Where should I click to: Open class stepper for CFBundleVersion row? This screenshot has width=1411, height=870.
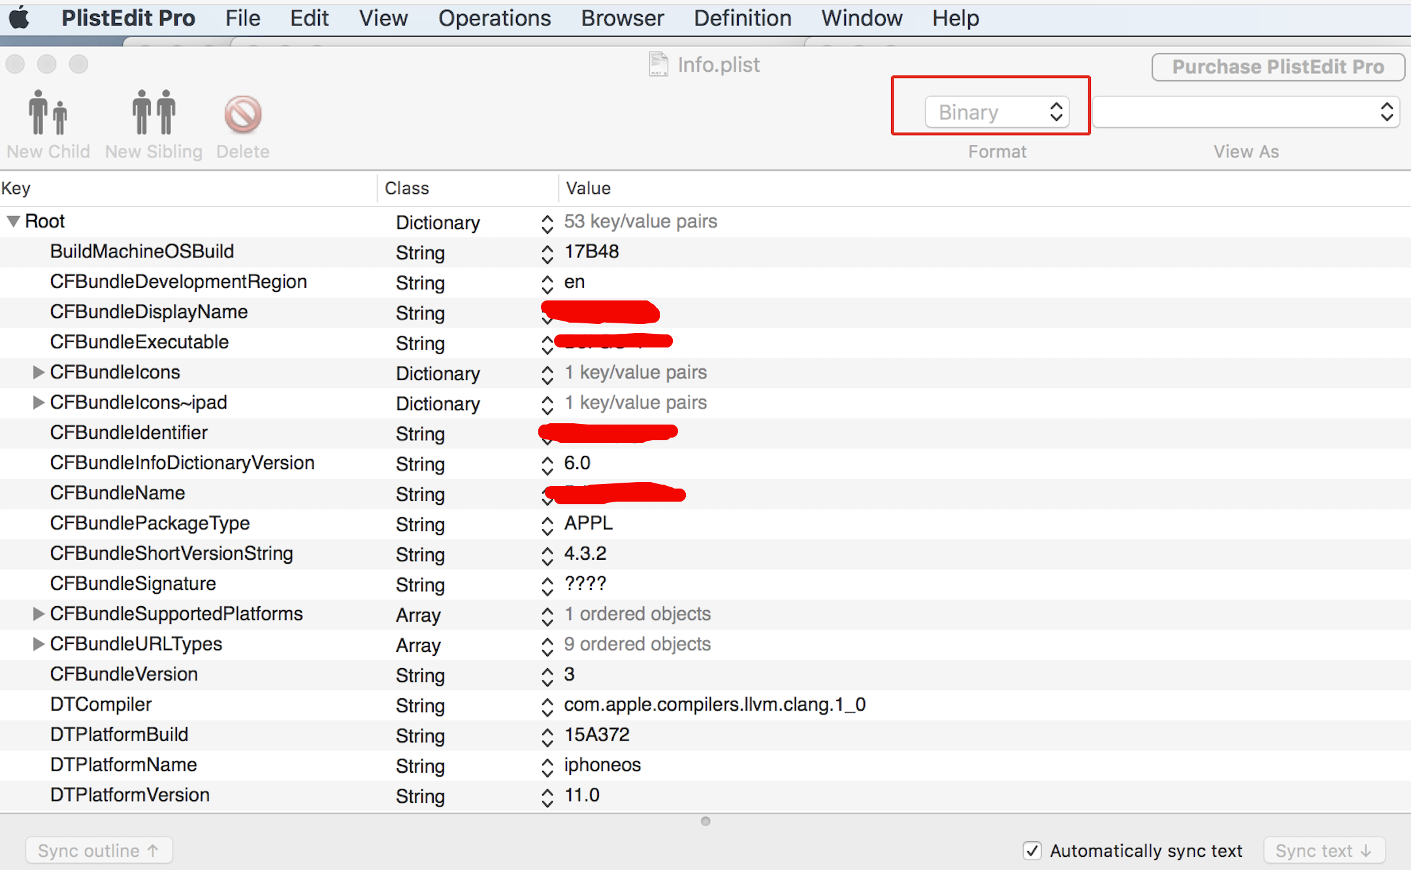pos(547,677)
